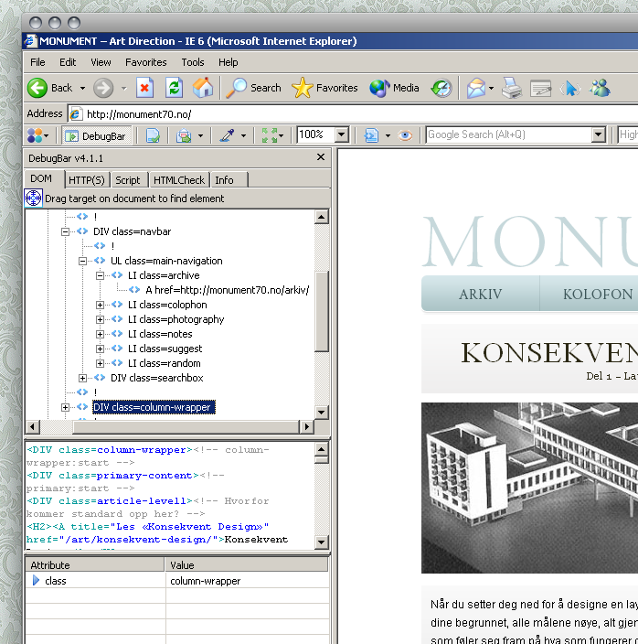This screenshot has width=638, height=644.
Task: Expand the LI class=notes node
Action: [x=100, y=334]
